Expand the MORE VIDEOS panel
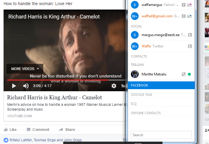Screen dimensions: 209x144 [x=25, y=69]
